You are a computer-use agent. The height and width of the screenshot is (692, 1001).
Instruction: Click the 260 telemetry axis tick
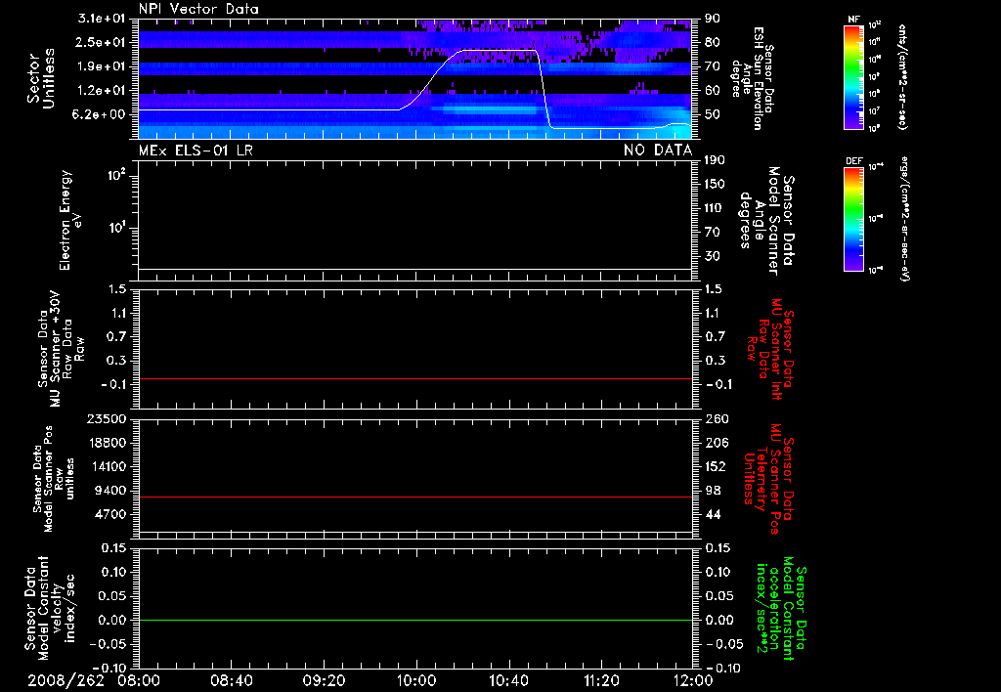[x=715, y=418]
